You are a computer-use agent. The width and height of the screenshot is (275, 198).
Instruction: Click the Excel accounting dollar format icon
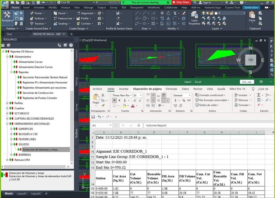point(175,100)
